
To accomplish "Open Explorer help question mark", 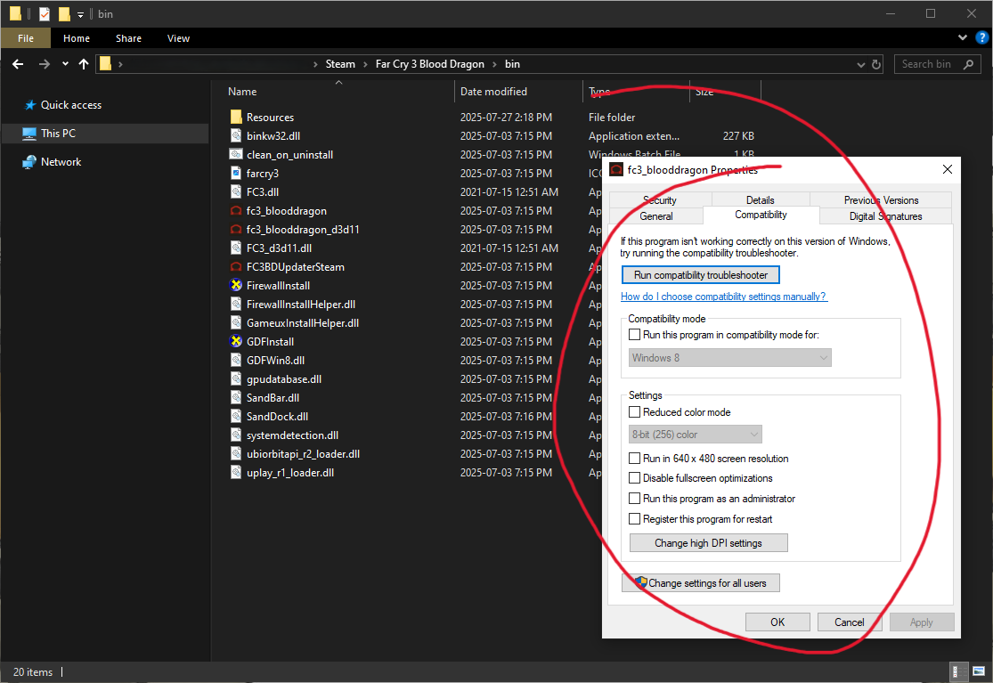I will (x=982, y=38).
